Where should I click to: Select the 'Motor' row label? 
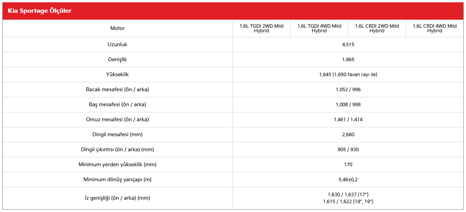(x=117, y=28)
